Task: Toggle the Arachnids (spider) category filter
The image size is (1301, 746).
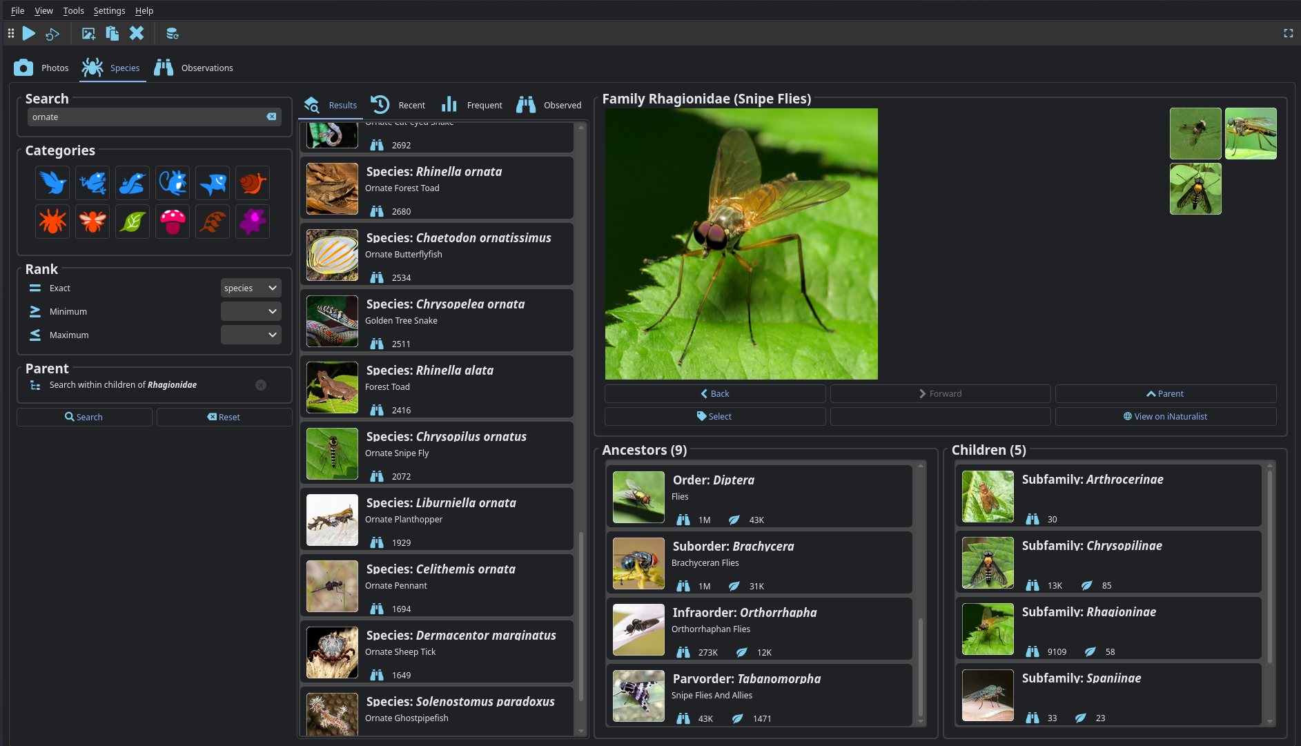Action: coord(52,222)
